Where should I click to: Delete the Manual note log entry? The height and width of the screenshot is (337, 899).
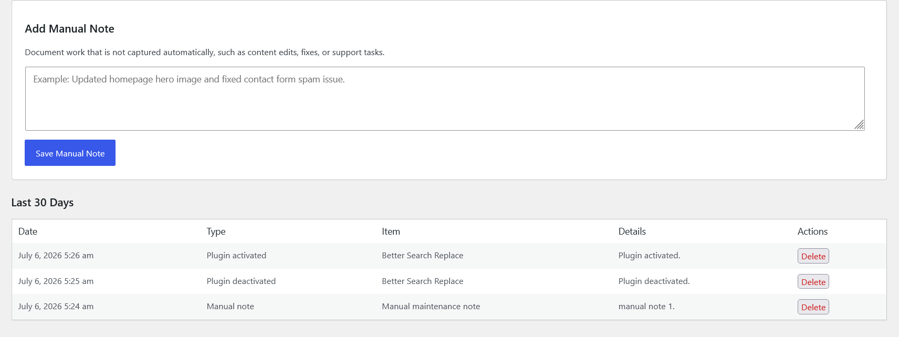point(813,307)
